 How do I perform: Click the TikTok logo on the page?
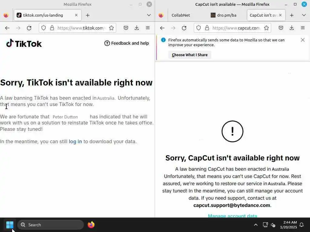click(24, 43)
